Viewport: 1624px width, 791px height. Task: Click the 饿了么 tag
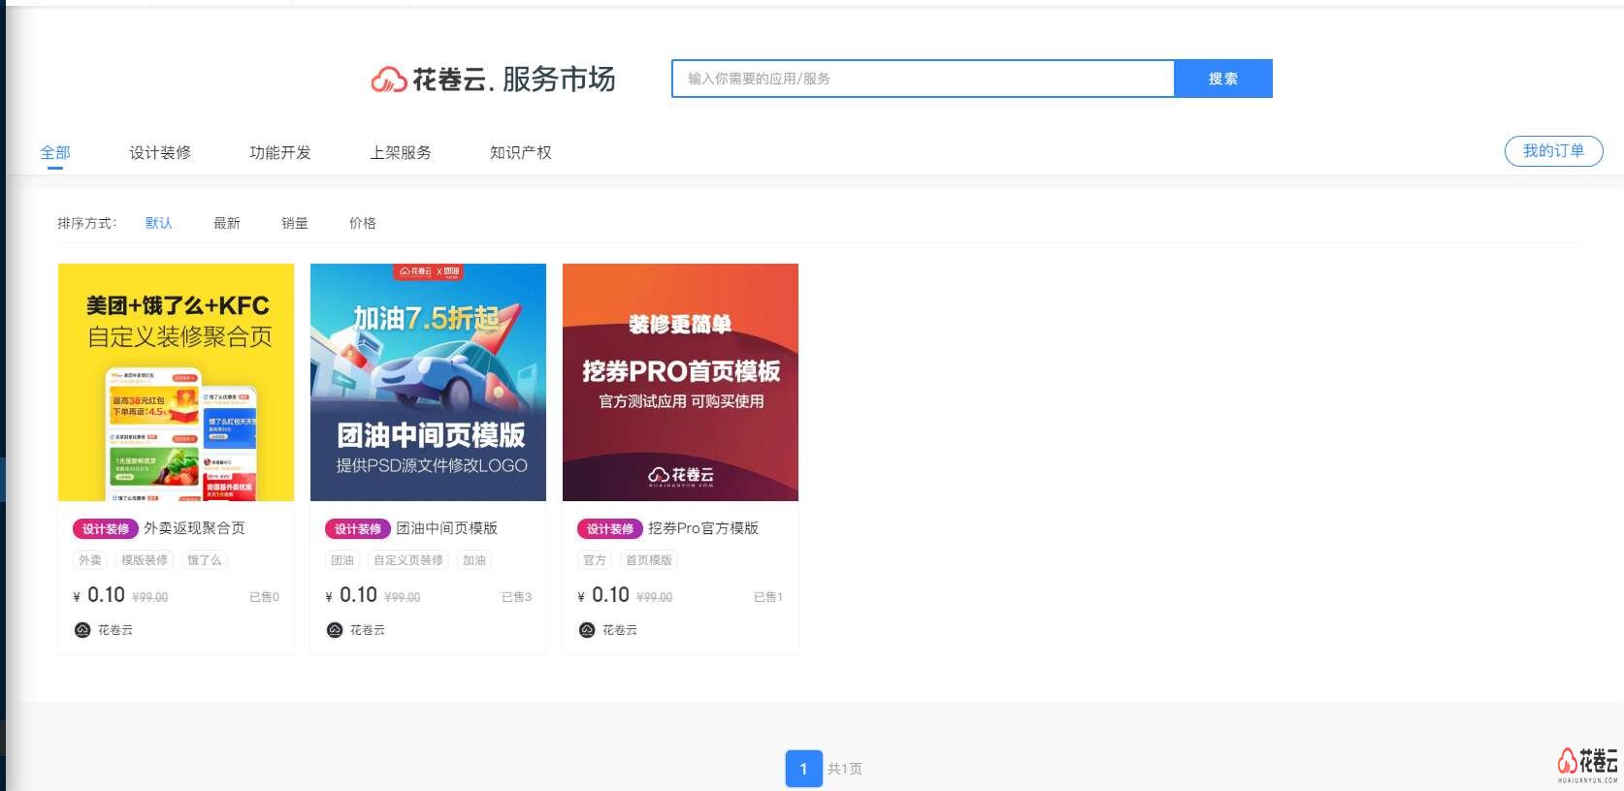tap(205, 560)
